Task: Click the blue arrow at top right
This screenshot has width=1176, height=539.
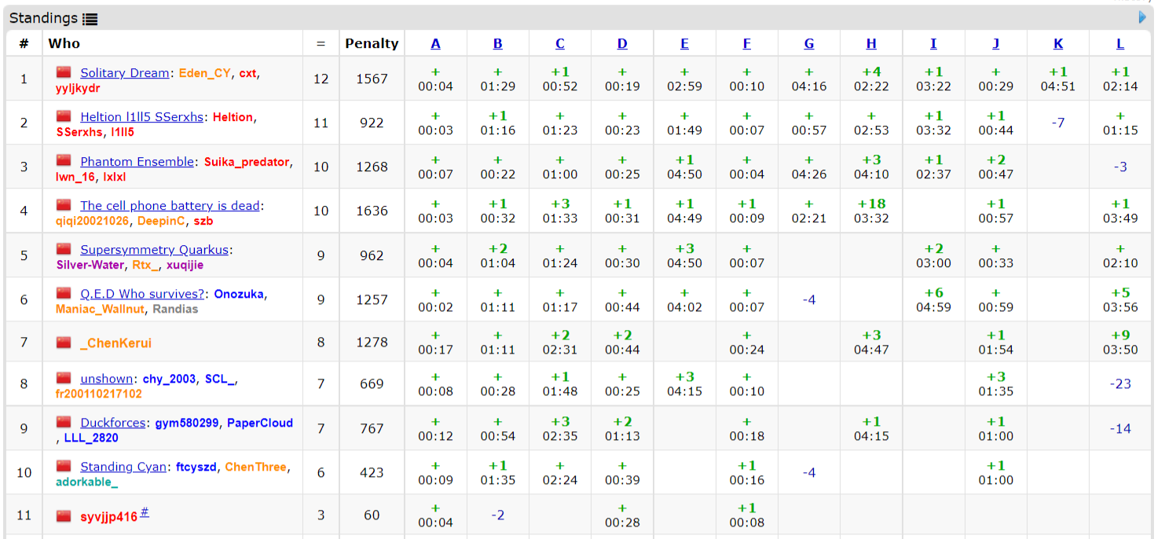Action: coord(1142,17)
